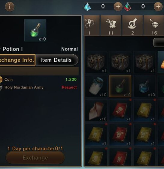Image resolution: width=164 pixels, height=169 pixels.
Task: Click the blue diamond currency icon
Action: coord(87,7)
